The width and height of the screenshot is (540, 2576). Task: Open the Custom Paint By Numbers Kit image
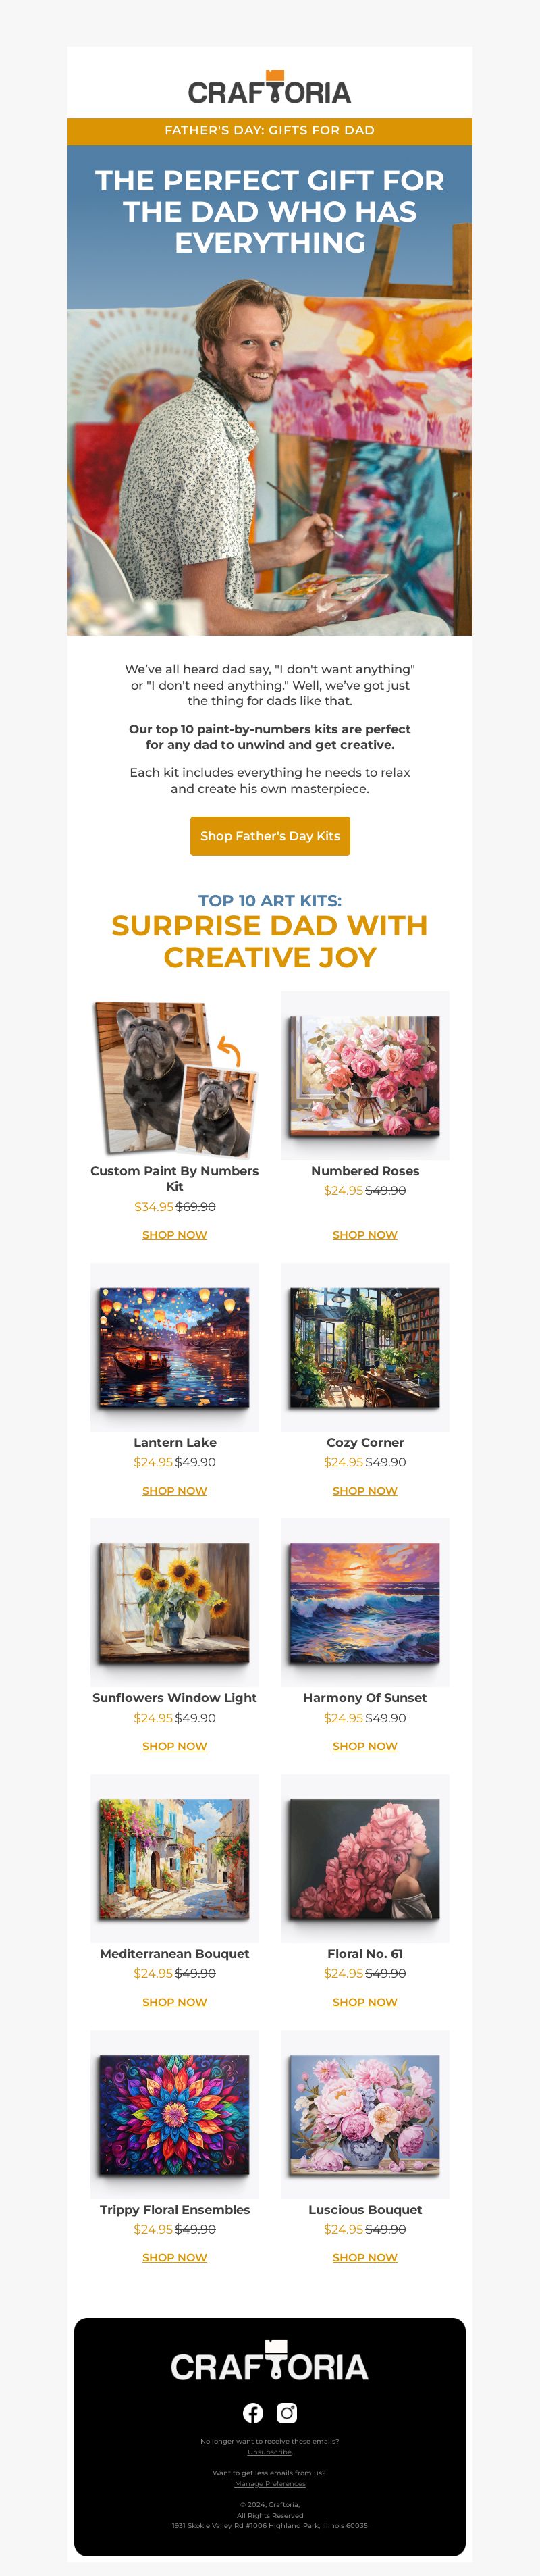[x=175, y=1076]
